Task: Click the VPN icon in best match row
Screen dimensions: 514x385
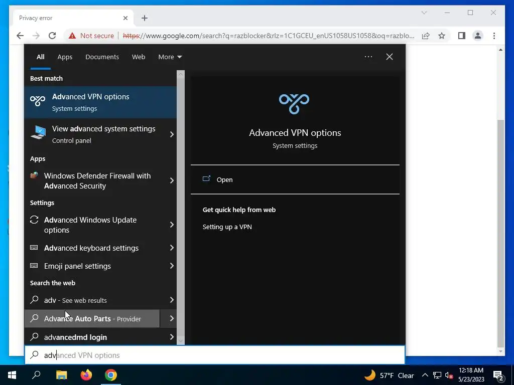Action: coord(38,100)
